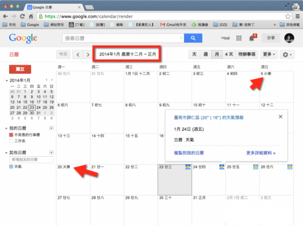Mini calendar next month arrow
This screenshot has height=226, width=303.
(x=52, y=80)
